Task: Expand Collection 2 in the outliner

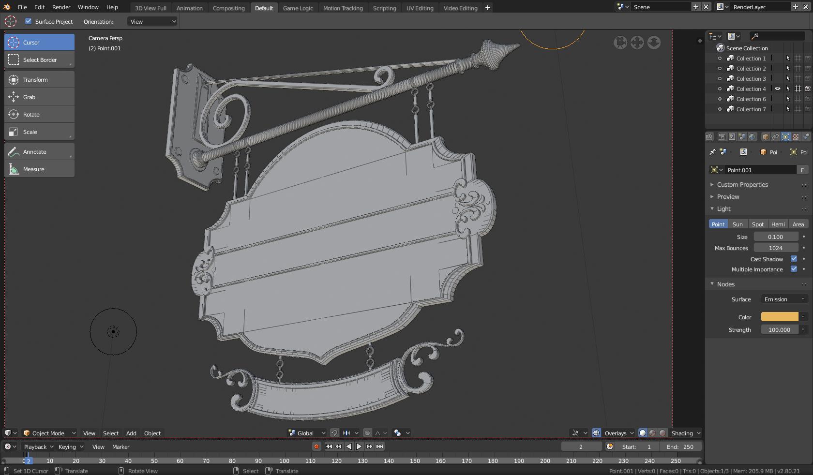Action: coord(720,69)
